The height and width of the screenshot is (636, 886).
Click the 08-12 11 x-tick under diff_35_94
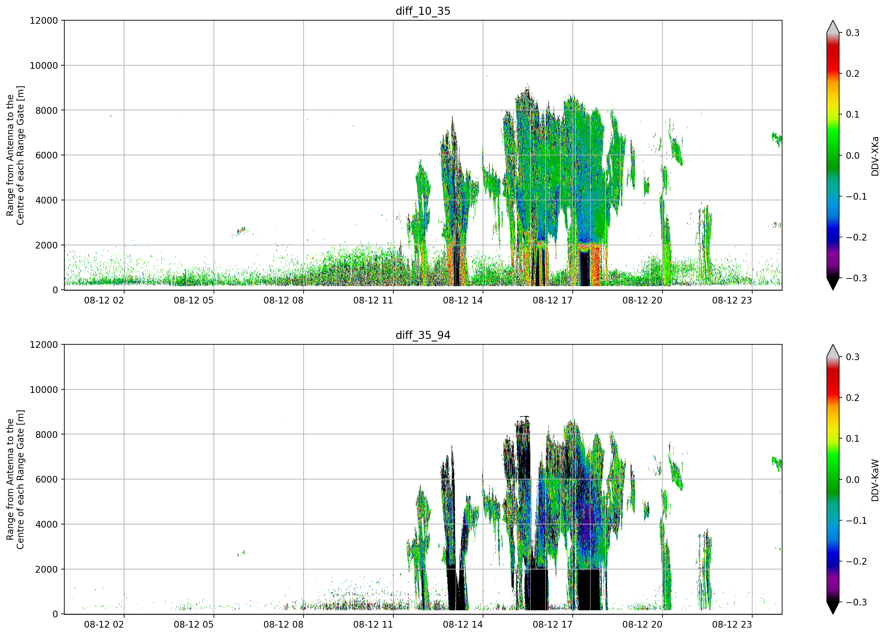click(x=373, y=625)
